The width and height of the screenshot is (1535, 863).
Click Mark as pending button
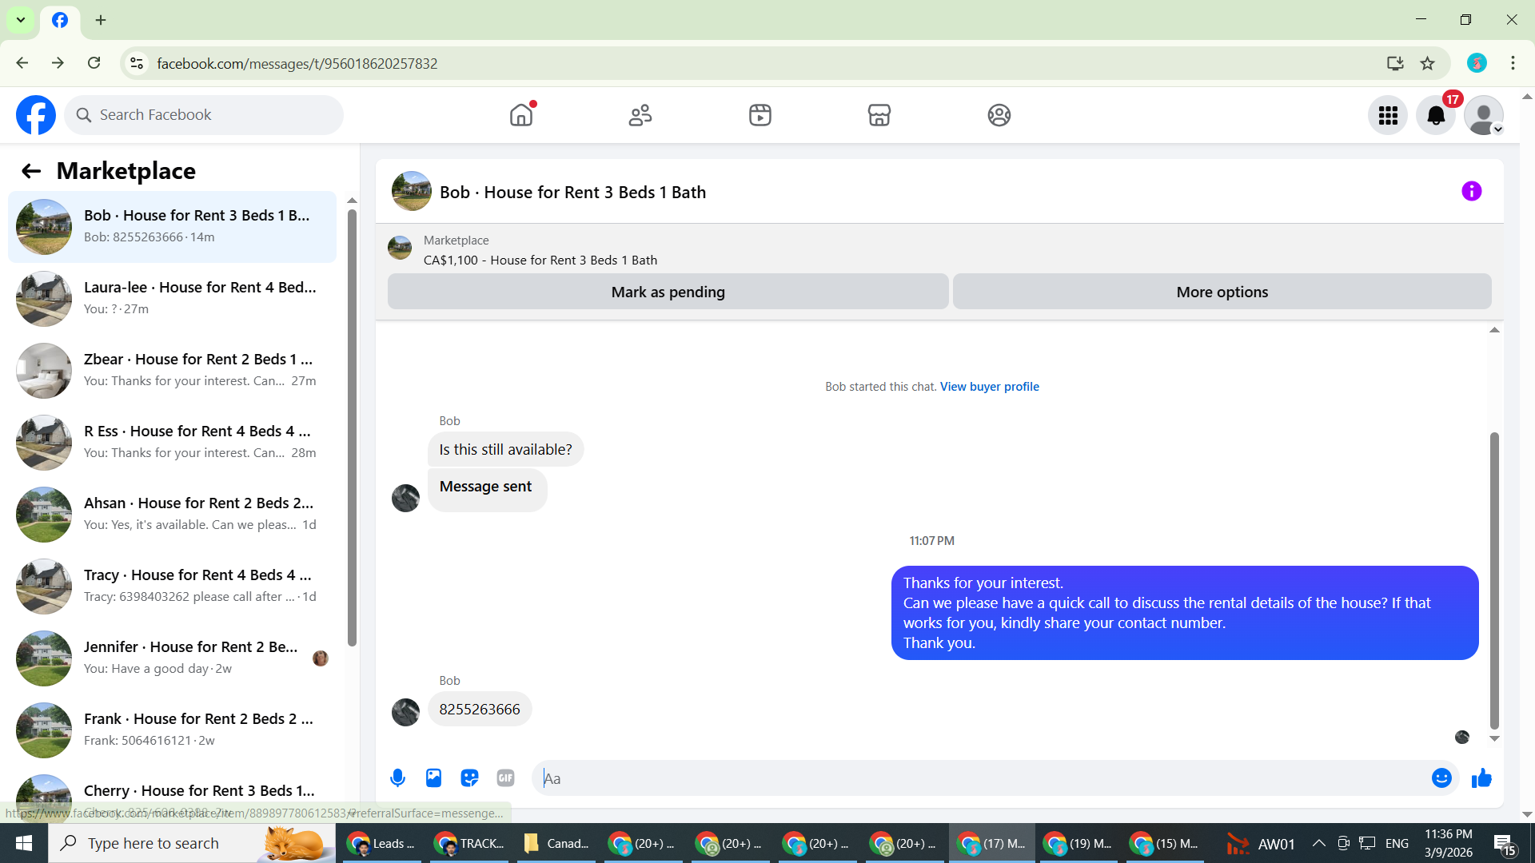(668, 292)
